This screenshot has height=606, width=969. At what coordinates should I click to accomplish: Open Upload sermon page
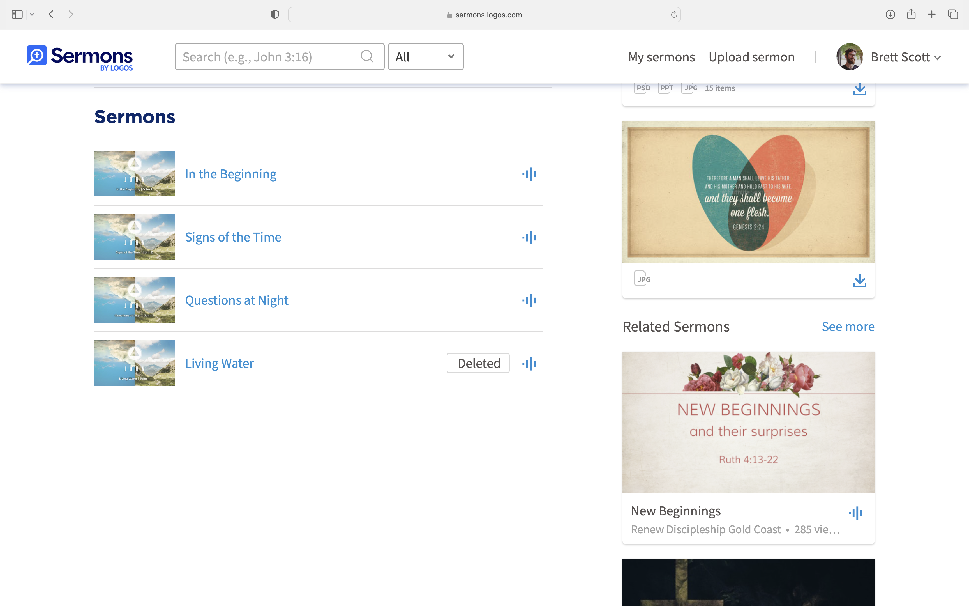pyautogui.click(x=752, y=57)
